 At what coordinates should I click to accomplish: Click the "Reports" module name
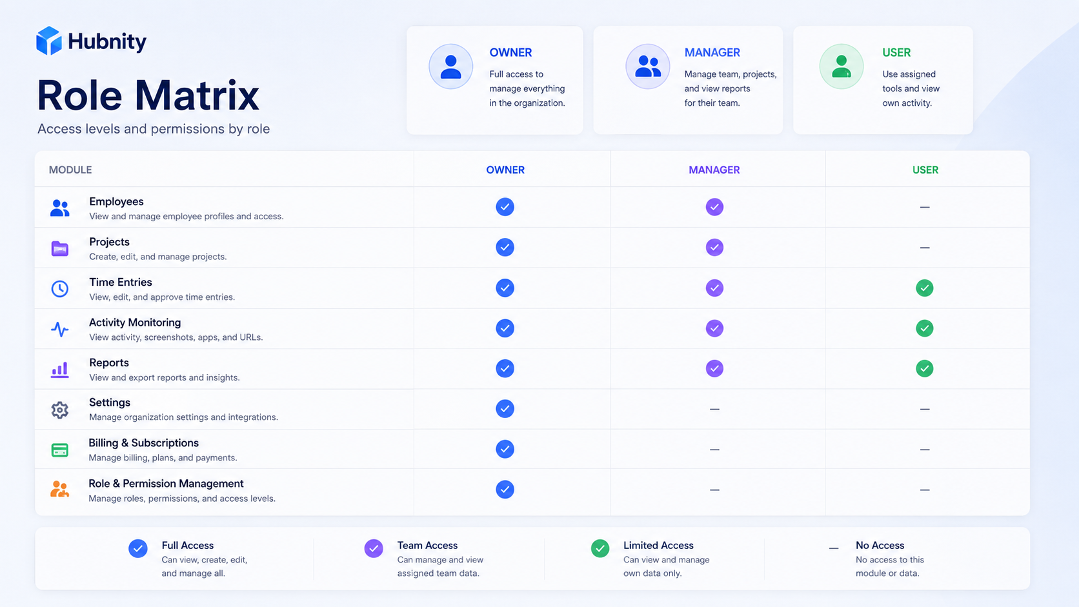(x=109, y=363)
